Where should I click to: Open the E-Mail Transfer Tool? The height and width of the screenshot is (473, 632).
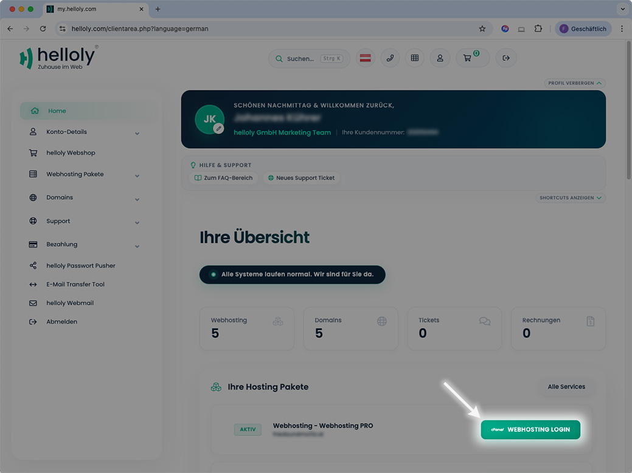pos(75,284)
